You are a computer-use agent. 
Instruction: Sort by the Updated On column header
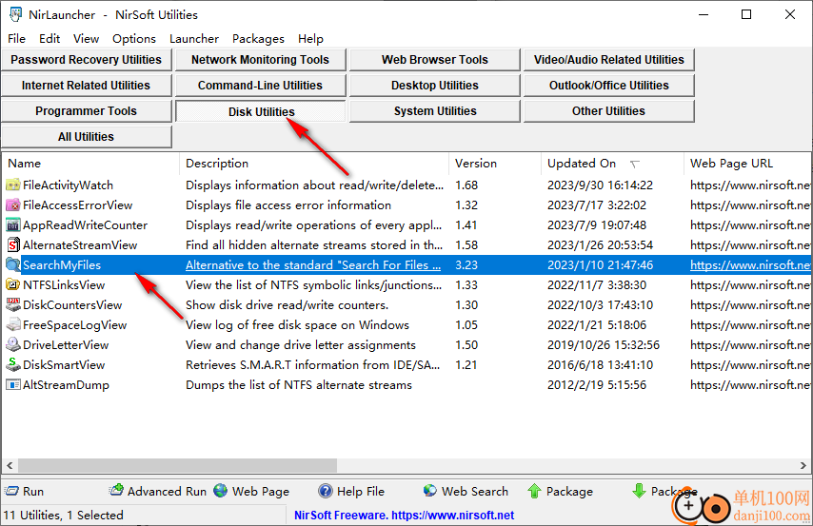click(x=613, y=164)
